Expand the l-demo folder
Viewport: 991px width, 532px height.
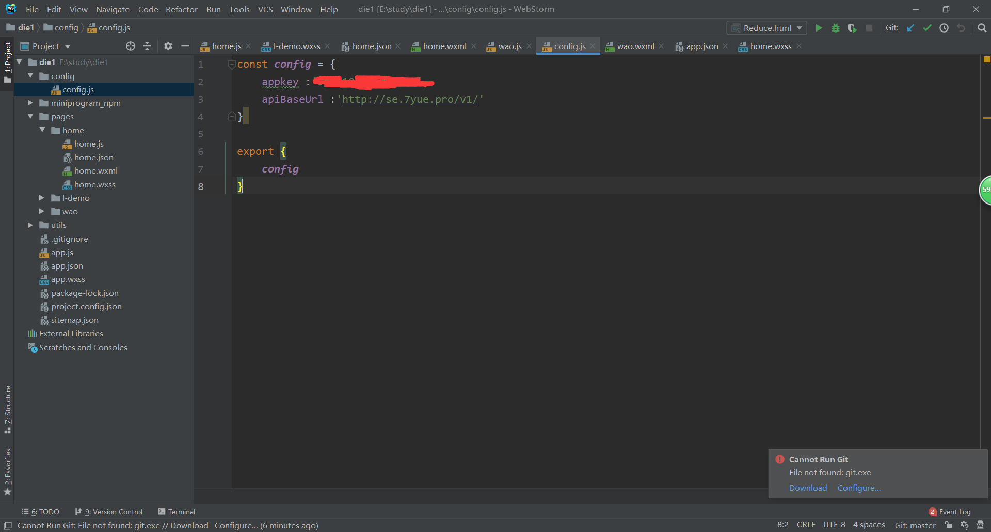click(x=42, y=198)
